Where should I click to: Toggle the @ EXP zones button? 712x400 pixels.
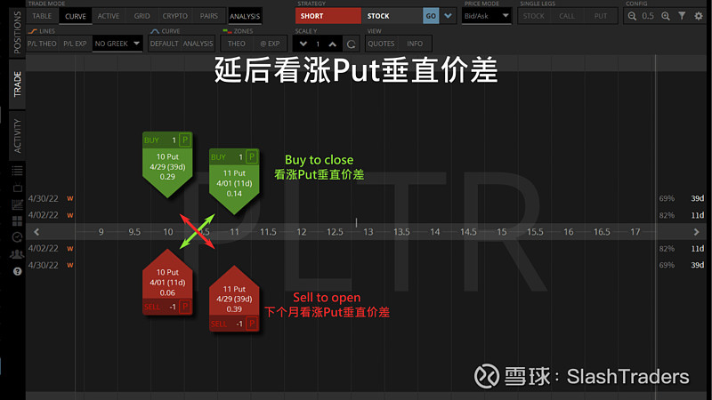pos(270,44)
